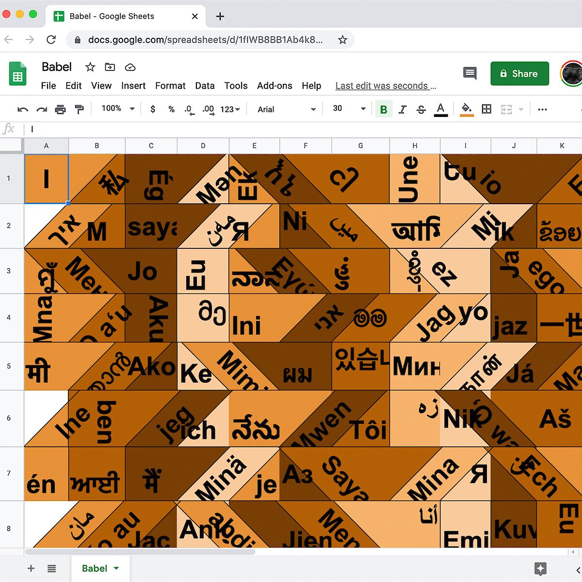Open the Arial font dropdown
Screen dimensions: 582x582
click(x=286, y=109)
